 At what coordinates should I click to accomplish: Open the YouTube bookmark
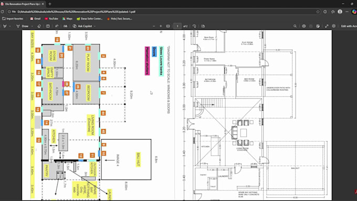click(x=51, y=19)
